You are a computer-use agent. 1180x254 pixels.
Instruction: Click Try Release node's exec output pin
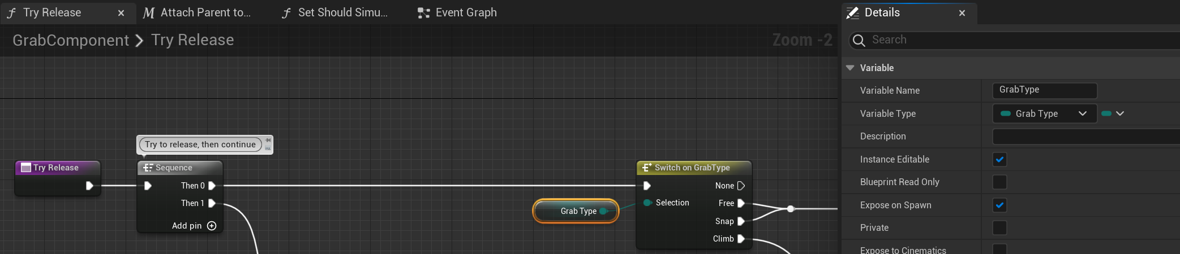[89, 186]
